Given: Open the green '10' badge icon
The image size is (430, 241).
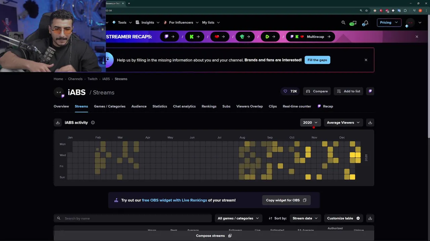Looking at the screenshot, I should [x=353, y=23].
